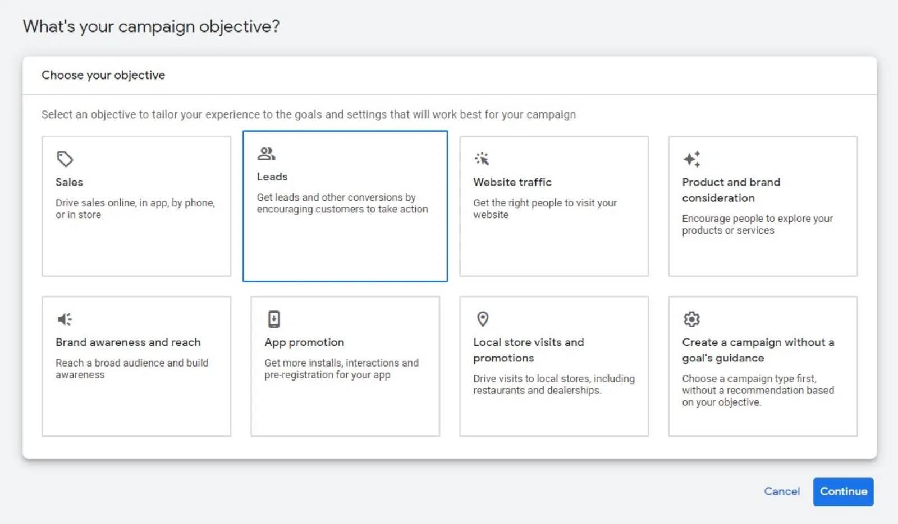The width and height of the screenshot is (898, 524).
Task: Choose Create a campaign without a goal's guidance
Action: (758, 350)
